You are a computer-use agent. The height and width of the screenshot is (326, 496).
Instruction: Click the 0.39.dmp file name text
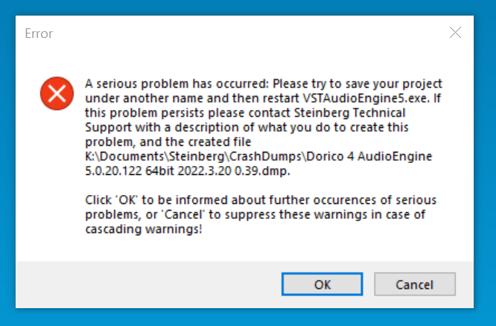click(x=262, y=171)
